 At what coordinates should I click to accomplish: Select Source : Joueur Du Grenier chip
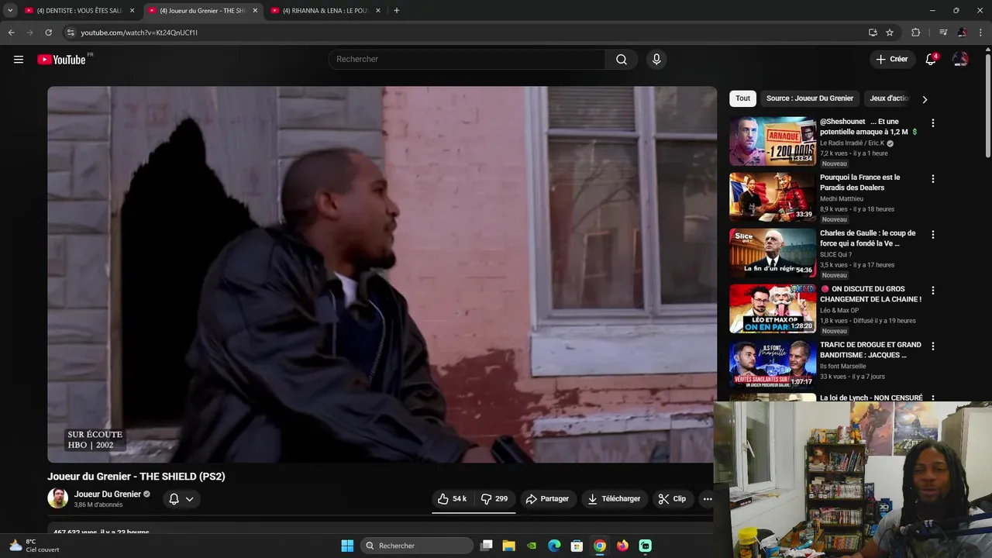point(810,98)
